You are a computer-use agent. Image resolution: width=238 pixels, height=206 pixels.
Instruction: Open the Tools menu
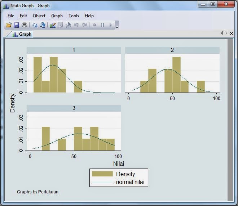(x=74, y=16)
